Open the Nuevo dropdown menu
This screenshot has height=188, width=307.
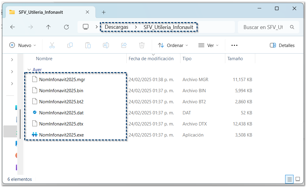pyautogui.click(x=23, y=46)
